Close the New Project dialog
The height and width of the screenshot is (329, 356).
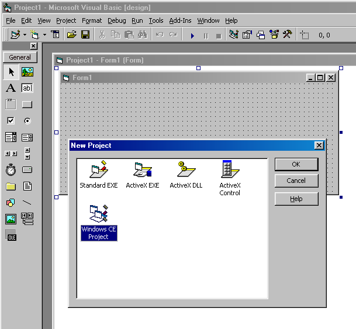tap(319, 145)
